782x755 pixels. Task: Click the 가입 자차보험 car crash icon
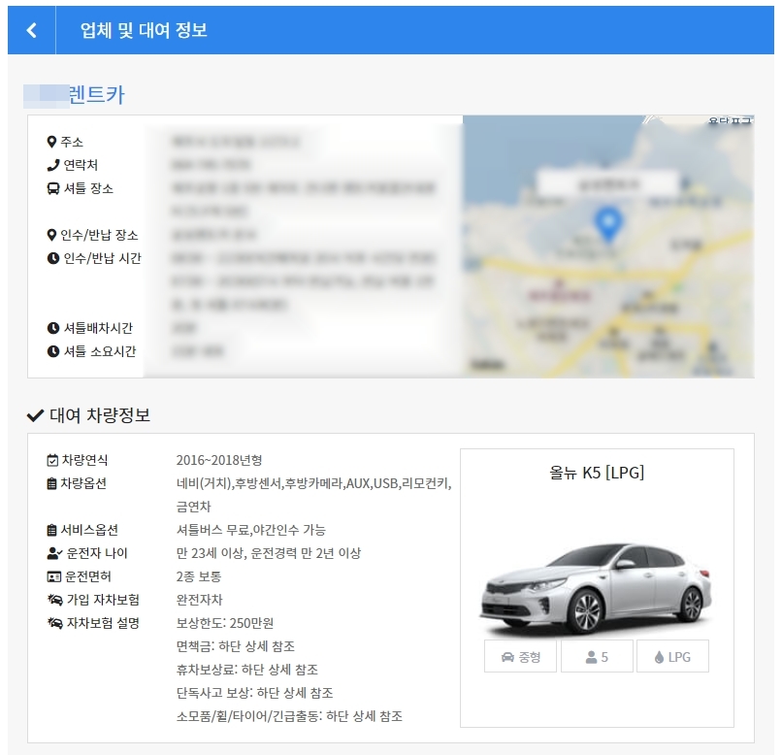click(54, 600)
